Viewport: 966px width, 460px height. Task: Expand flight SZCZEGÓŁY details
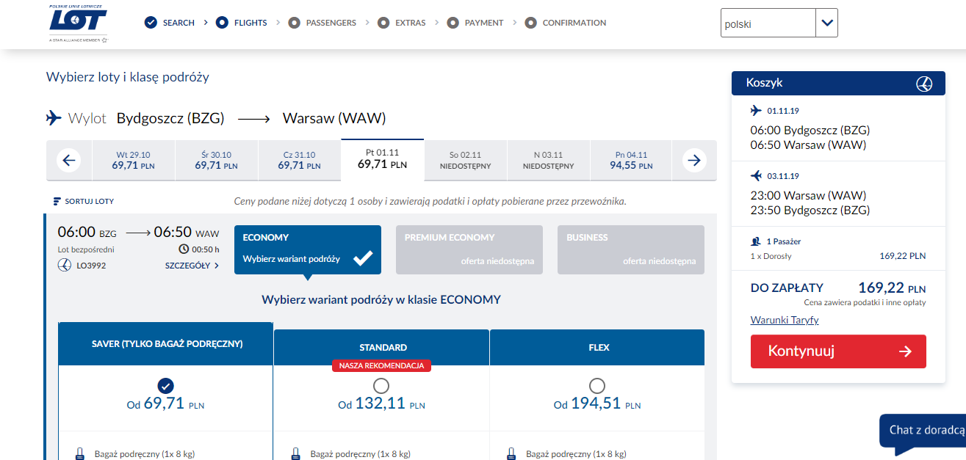pos(192,266)
